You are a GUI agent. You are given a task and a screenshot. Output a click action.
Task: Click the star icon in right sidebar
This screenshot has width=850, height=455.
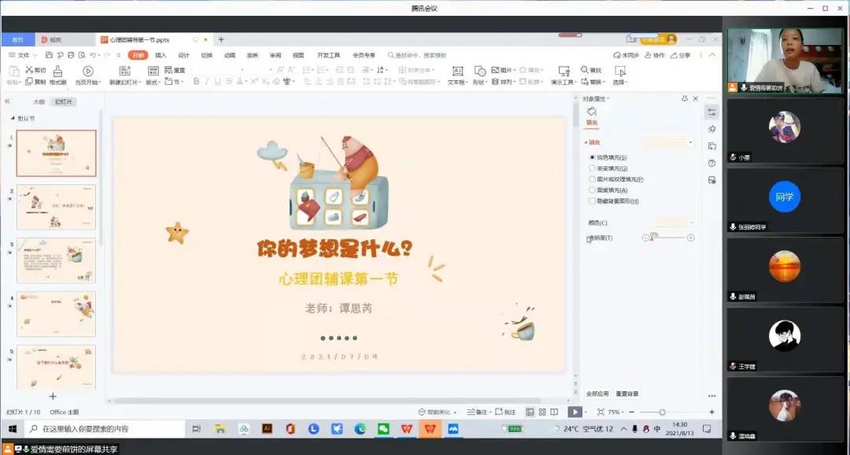coord(711,129)
